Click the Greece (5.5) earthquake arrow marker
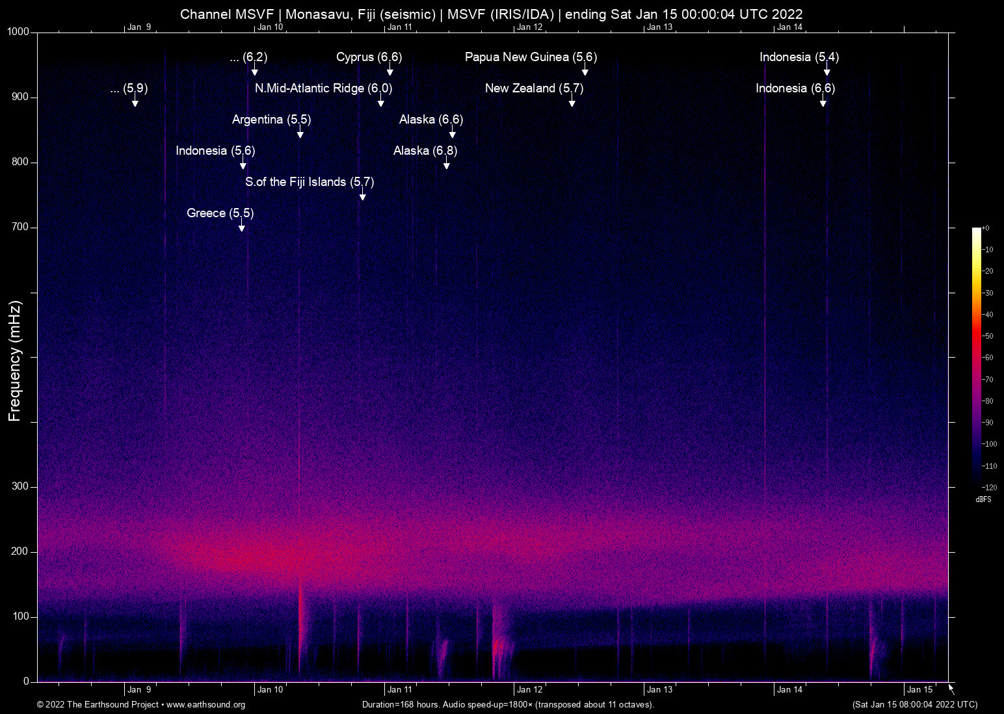 [241, 225]
